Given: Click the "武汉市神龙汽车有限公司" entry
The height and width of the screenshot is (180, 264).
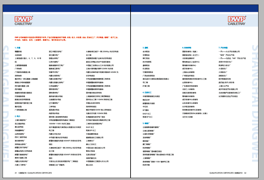Looking at the screenshot, I should tap(228, 89).
